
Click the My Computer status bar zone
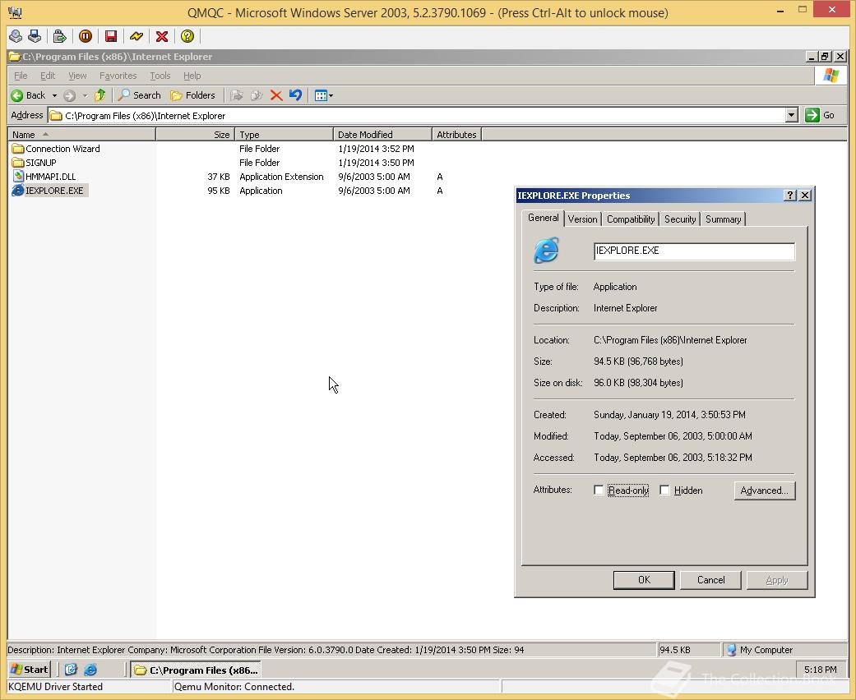[x=784, y=650]
